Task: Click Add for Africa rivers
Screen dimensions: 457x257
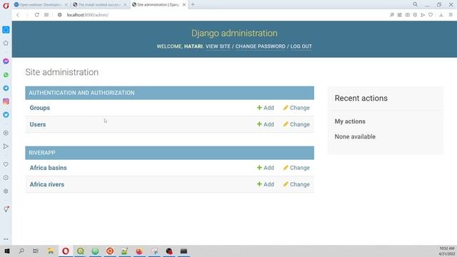Action: tap(265, 184)
